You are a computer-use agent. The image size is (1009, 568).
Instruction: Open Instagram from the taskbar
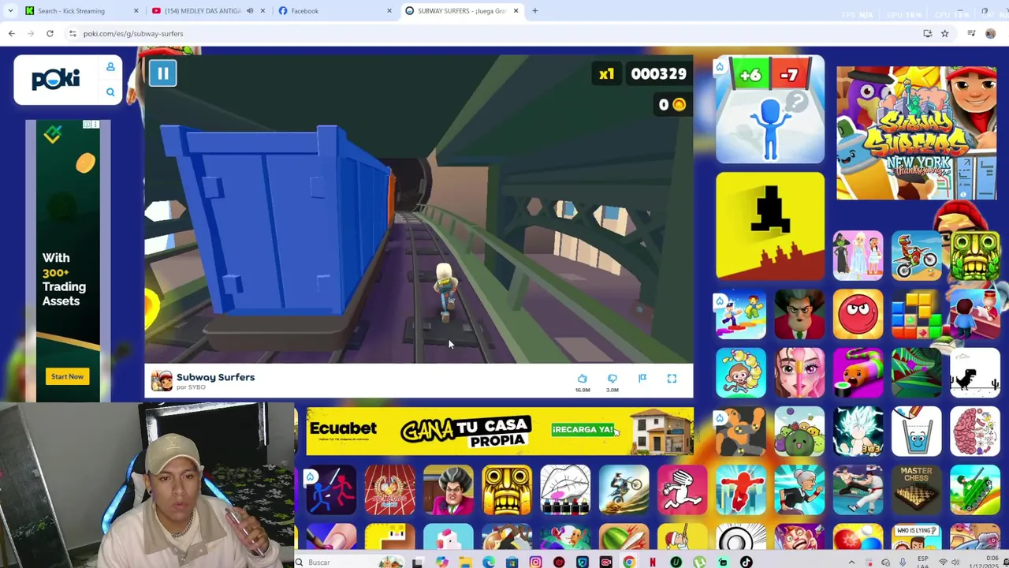pos(535,562)
